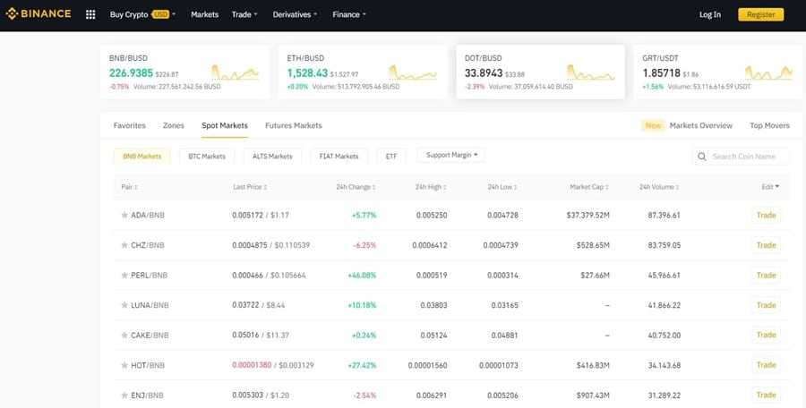Click the ENJ/BNB star icon

(124, 395)
